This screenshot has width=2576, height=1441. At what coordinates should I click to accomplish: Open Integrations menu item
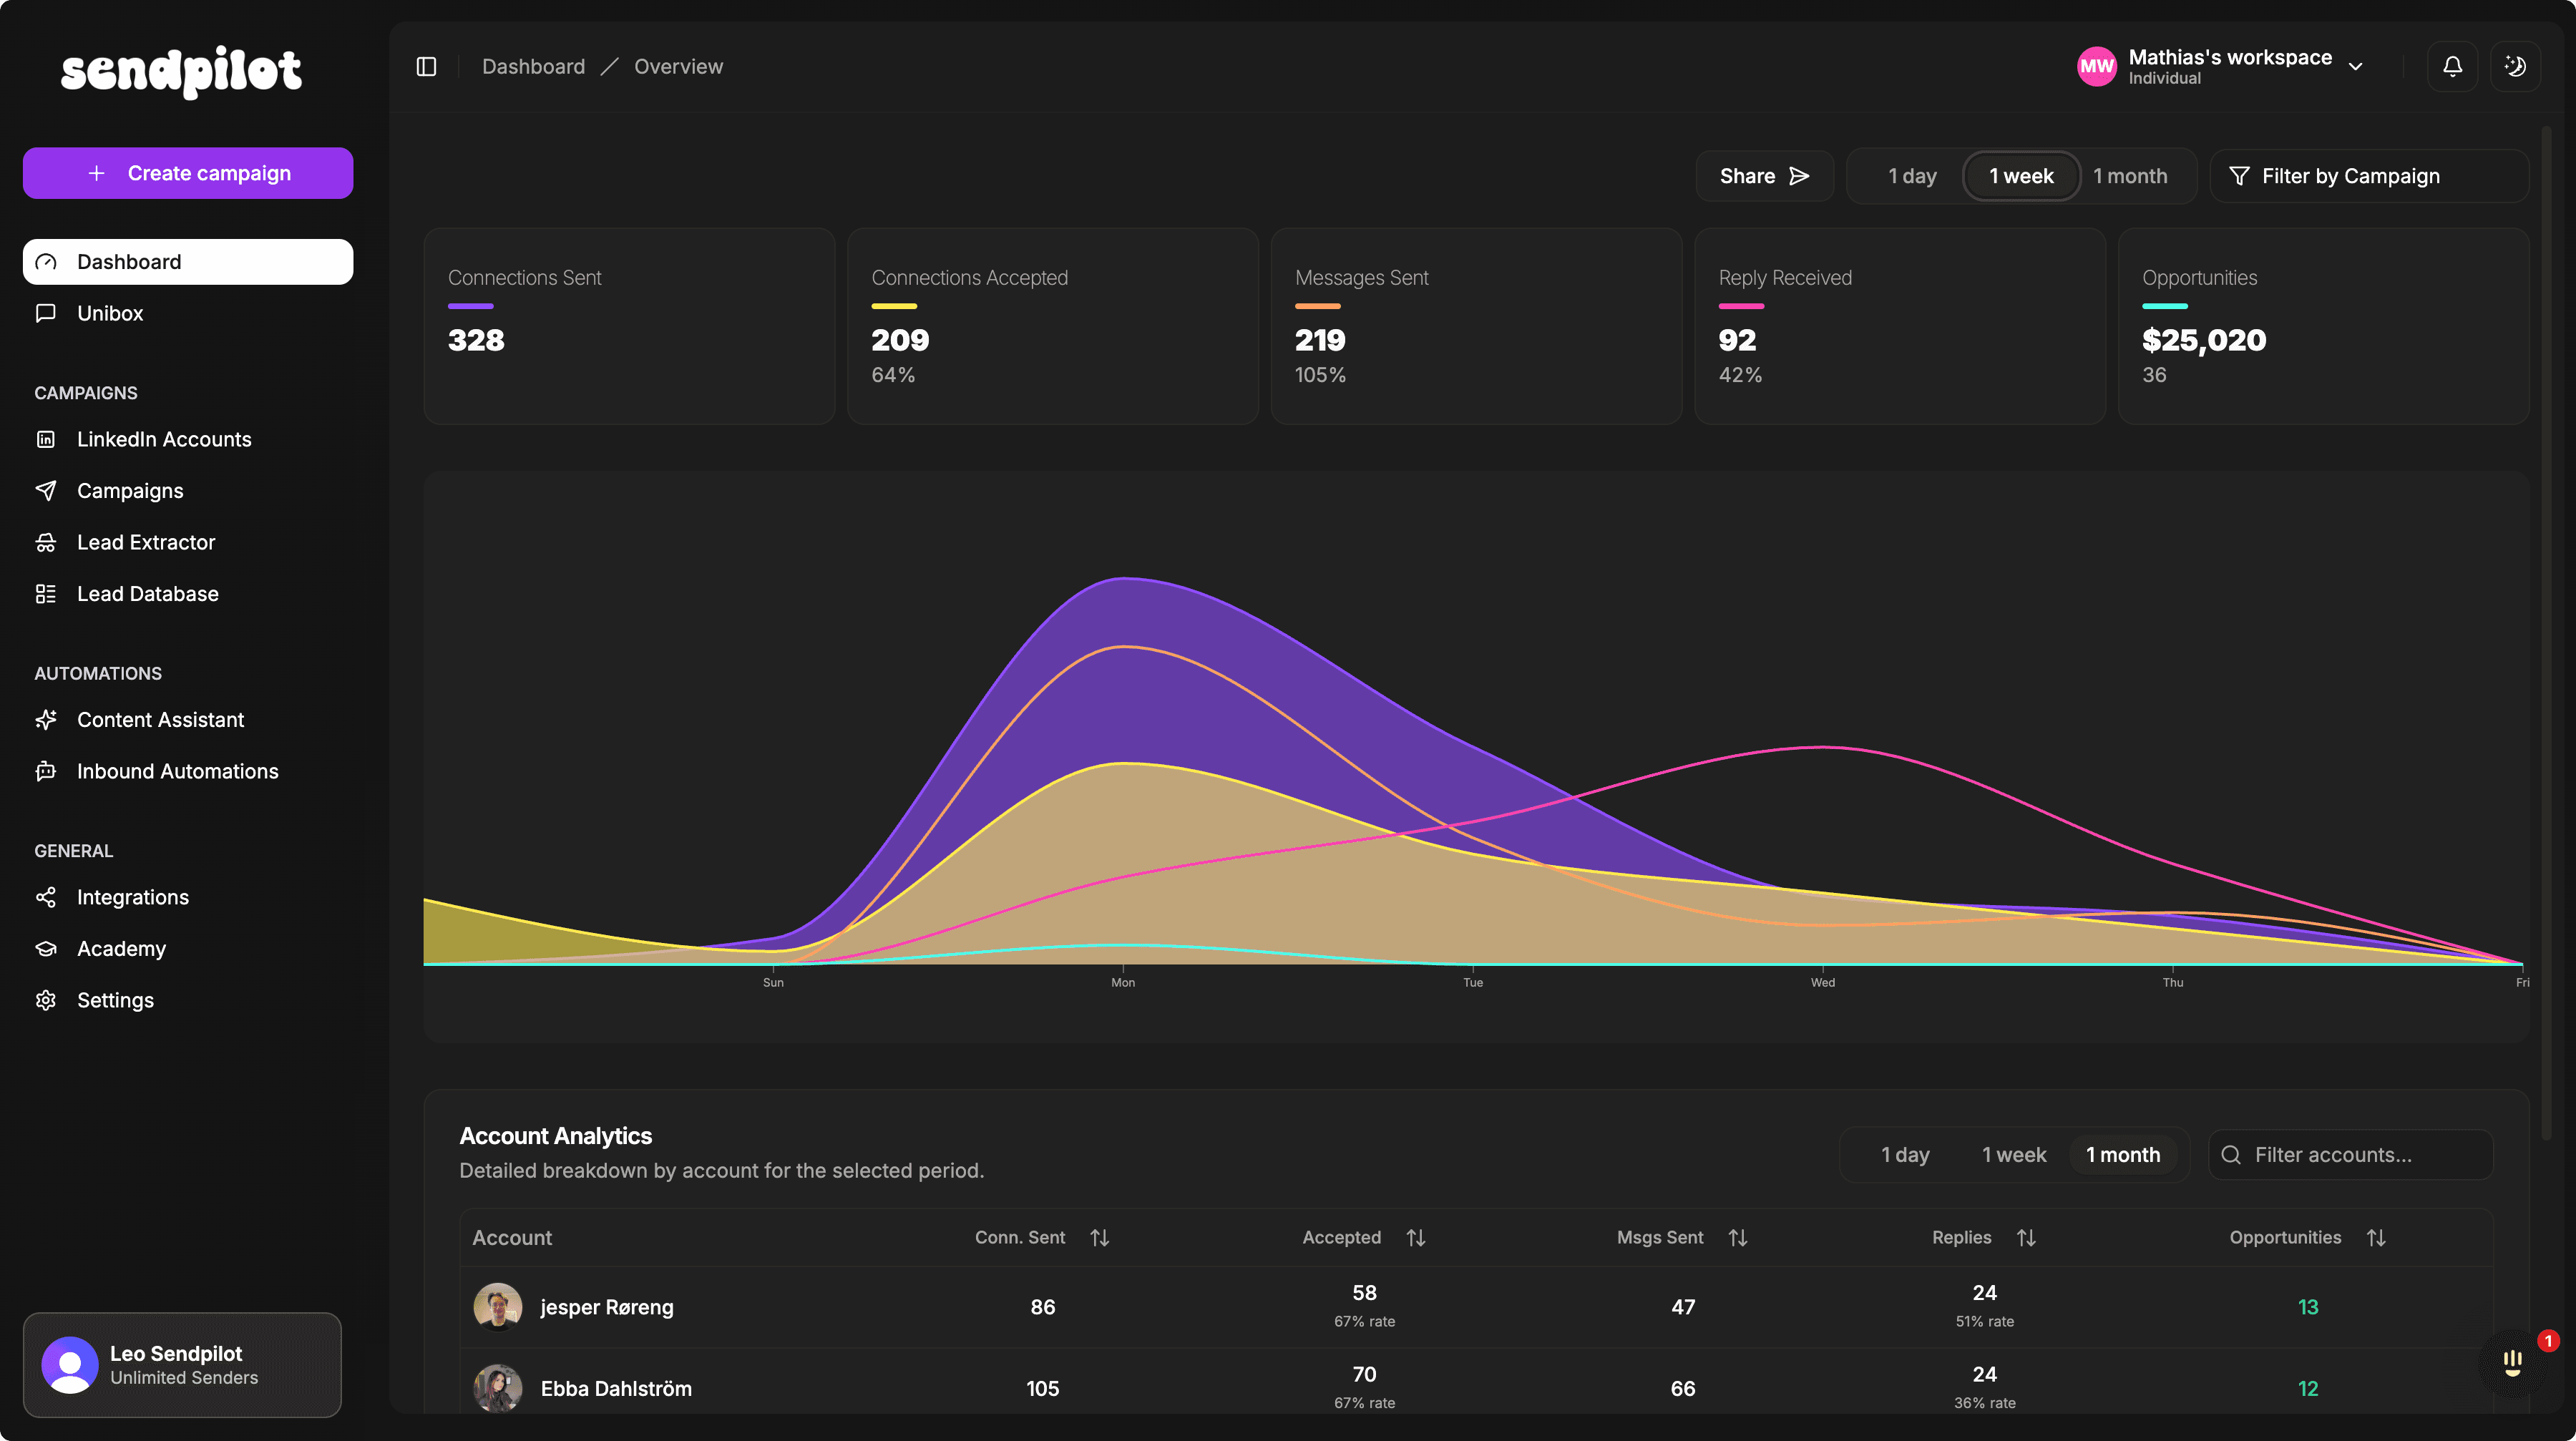click(x=132, y=897)
